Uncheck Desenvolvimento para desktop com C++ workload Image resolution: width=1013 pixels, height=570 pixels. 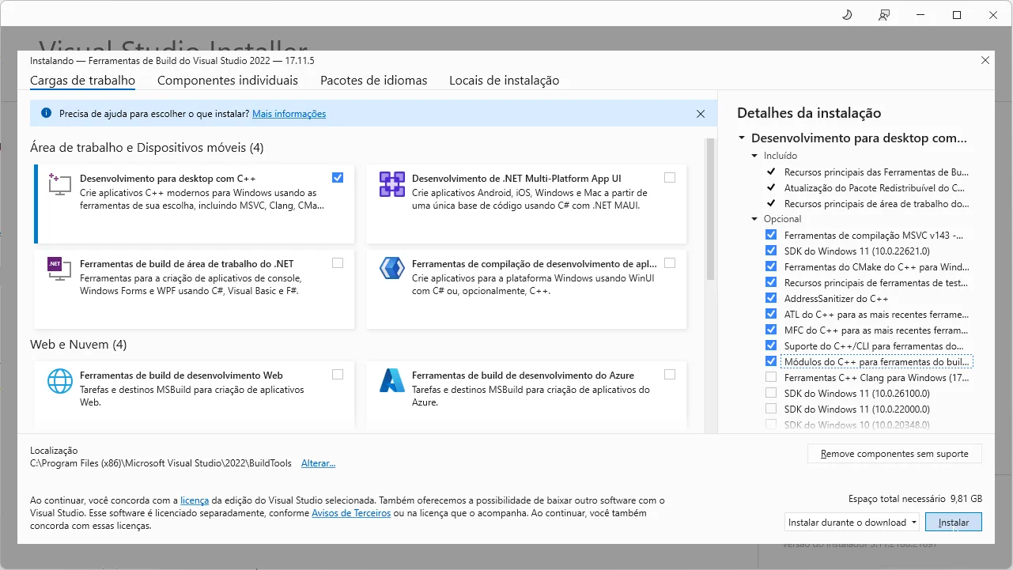(x=338, y=177)
